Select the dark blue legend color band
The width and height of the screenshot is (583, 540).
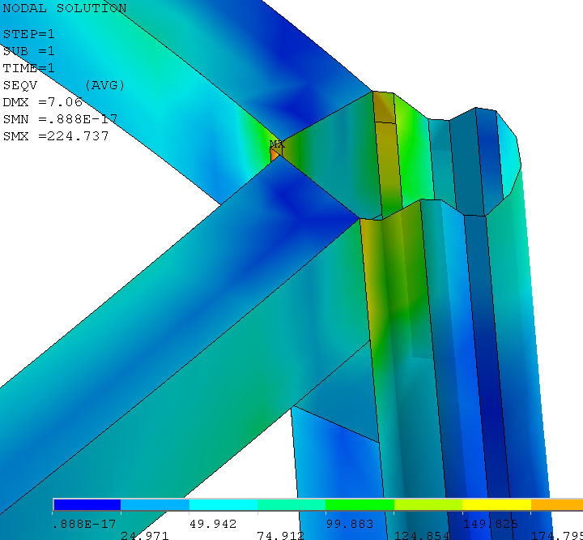(87, 504)
